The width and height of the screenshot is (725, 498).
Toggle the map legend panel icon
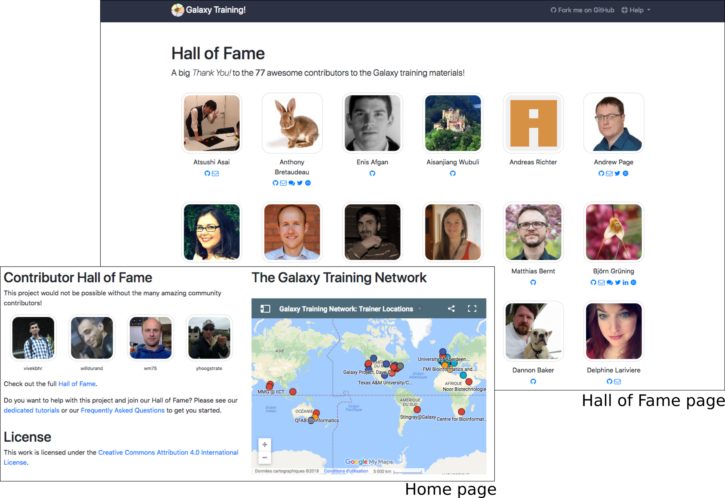point(265,309)
